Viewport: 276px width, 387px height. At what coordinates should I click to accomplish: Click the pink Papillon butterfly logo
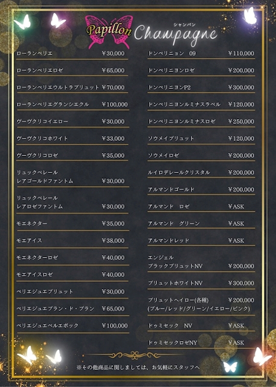tap(109, 31)
